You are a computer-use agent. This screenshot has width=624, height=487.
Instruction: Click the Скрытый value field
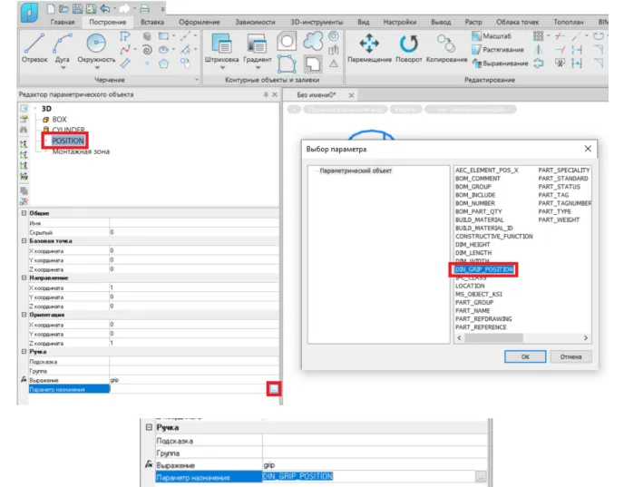(194, 232)
